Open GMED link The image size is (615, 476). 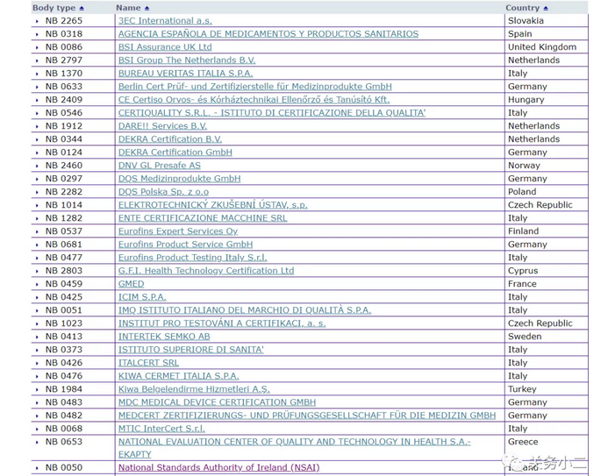[x=132, y=284]
